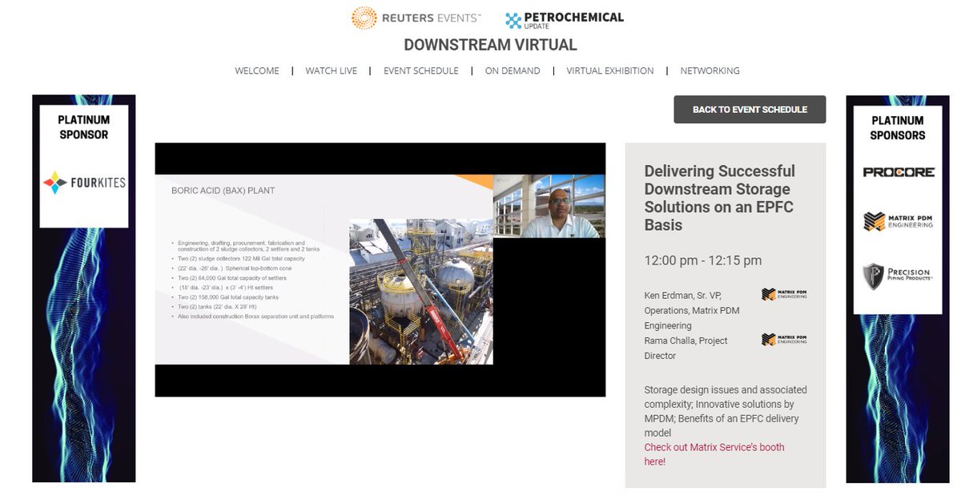Navigate to On Demand content

tap(513, 71)
